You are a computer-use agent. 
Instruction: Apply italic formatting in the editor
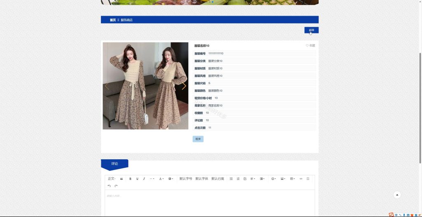(x=144, y=179)
